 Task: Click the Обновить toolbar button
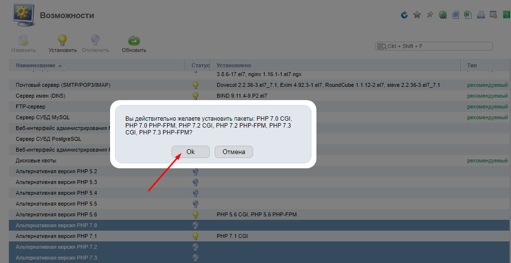[134, 44]
